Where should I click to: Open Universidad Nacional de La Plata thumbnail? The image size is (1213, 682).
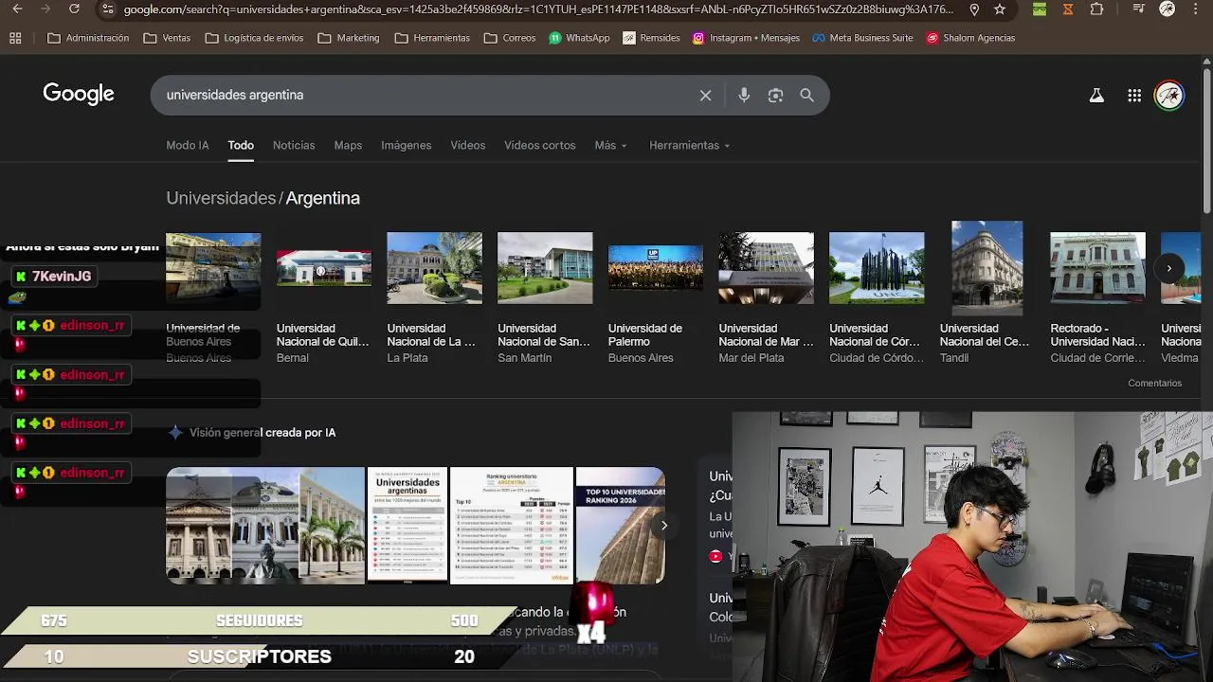pos(434,268)
